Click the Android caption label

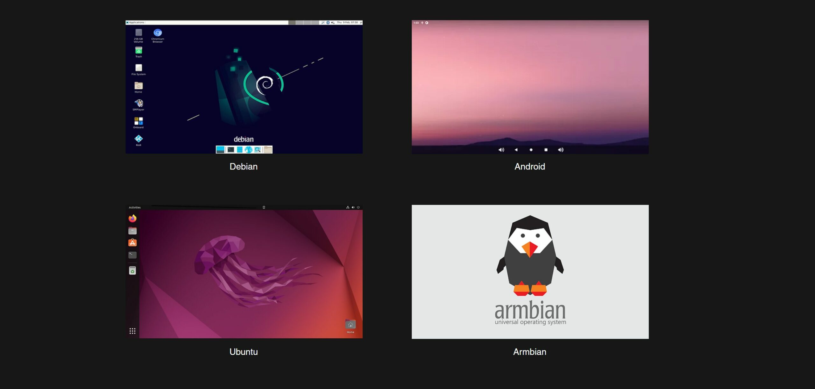pyautogui.click(x=530, y=167)
